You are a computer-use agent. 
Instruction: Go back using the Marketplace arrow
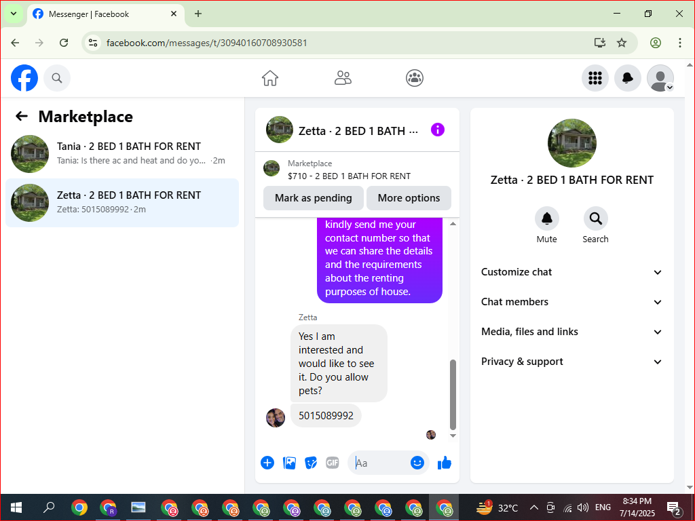point(22,116)
